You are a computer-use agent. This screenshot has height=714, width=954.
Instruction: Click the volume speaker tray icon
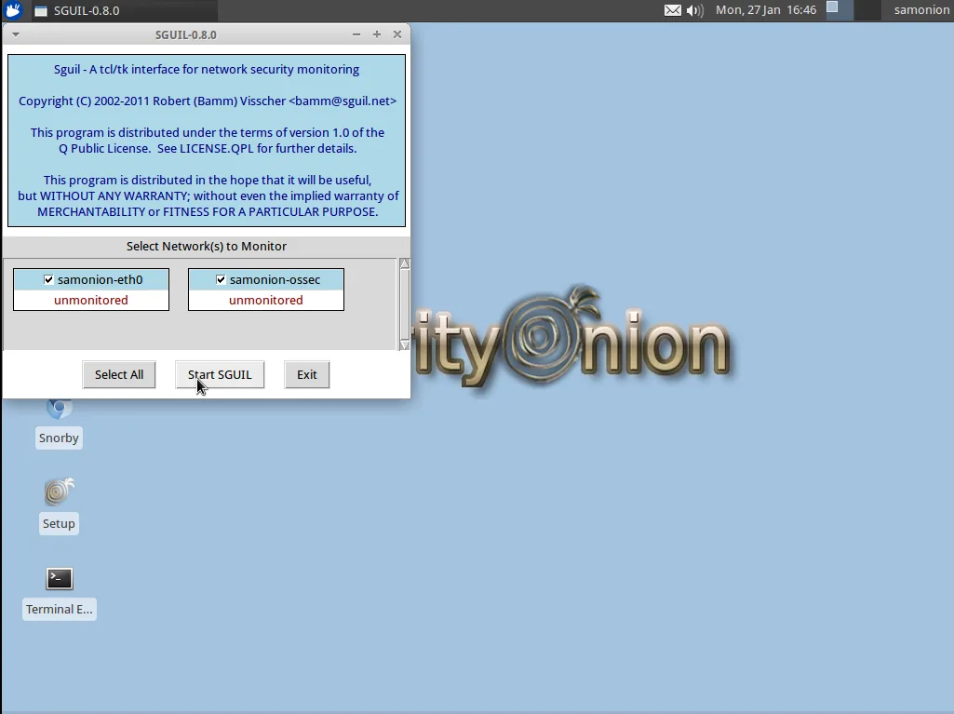click(694, 10)
